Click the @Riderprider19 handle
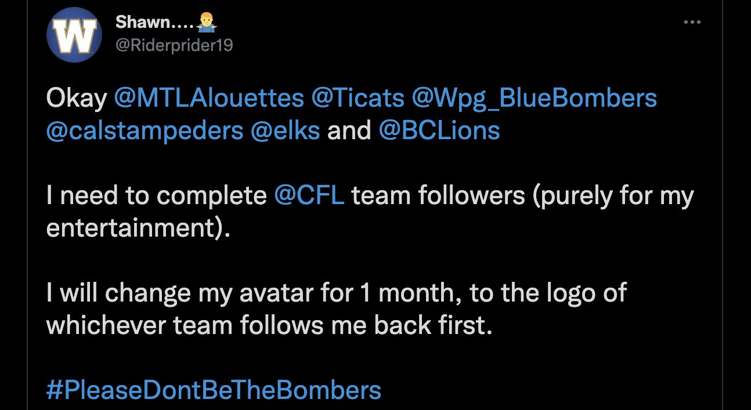Viewport: 751px width, 410px height. (x=174, y=45)
